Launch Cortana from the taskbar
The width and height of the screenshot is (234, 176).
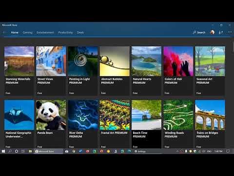[17, 151]
